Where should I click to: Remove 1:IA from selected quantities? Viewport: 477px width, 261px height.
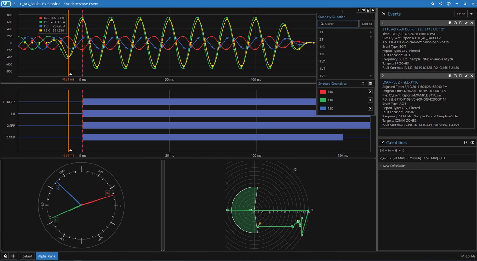pyautogui.click(x=370, y=92)
